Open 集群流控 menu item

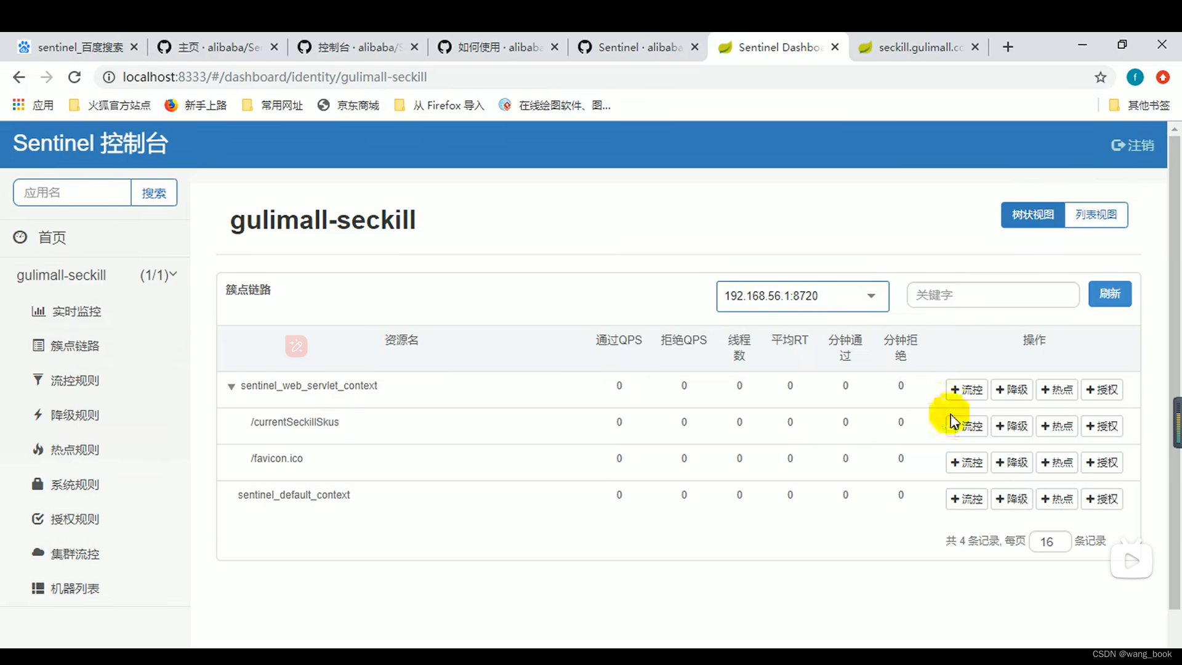click(x=66, y=554)
